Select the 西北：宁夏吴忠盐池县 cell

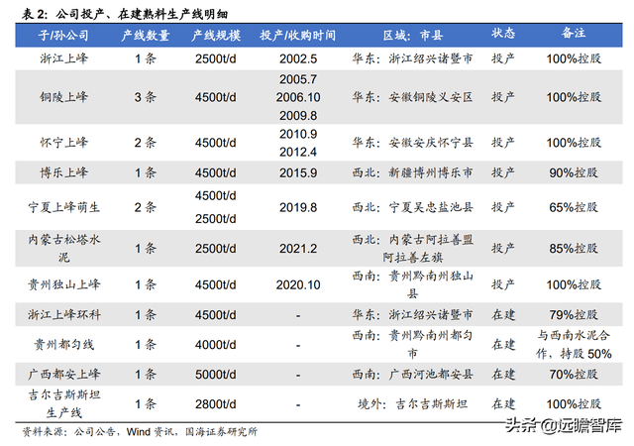[x=412, y=207]
